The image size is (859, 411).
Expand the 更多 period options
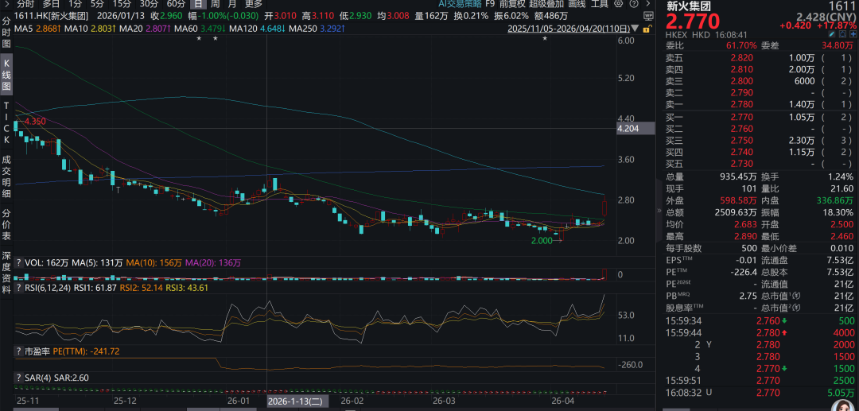(x=253, y=4)
